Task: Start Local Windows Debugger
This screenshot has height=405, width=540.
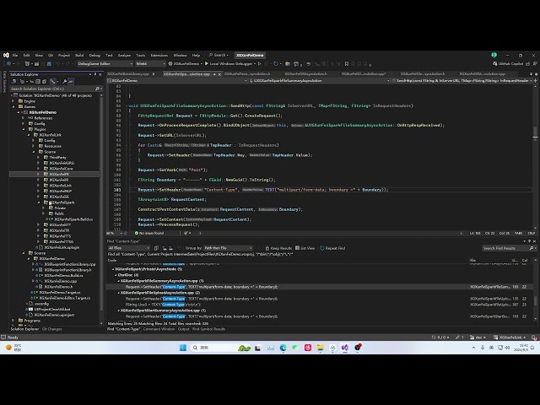Action: (x=229, y=64)
